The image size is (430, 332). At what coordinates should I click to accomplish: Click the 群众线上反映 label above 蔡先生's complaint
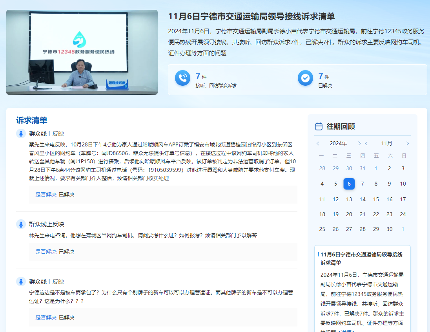pos(47,134)
